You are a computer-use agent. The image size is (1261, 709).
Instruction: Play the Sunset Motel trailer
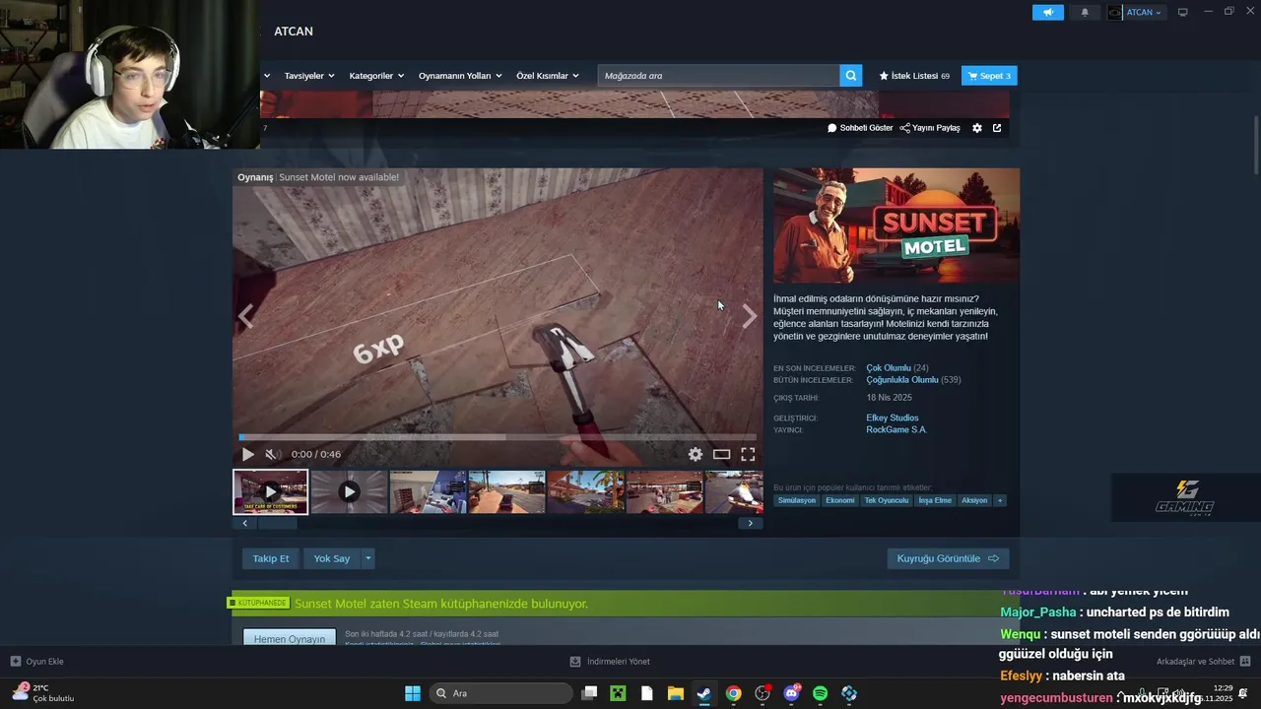click(x=248, y=454)
